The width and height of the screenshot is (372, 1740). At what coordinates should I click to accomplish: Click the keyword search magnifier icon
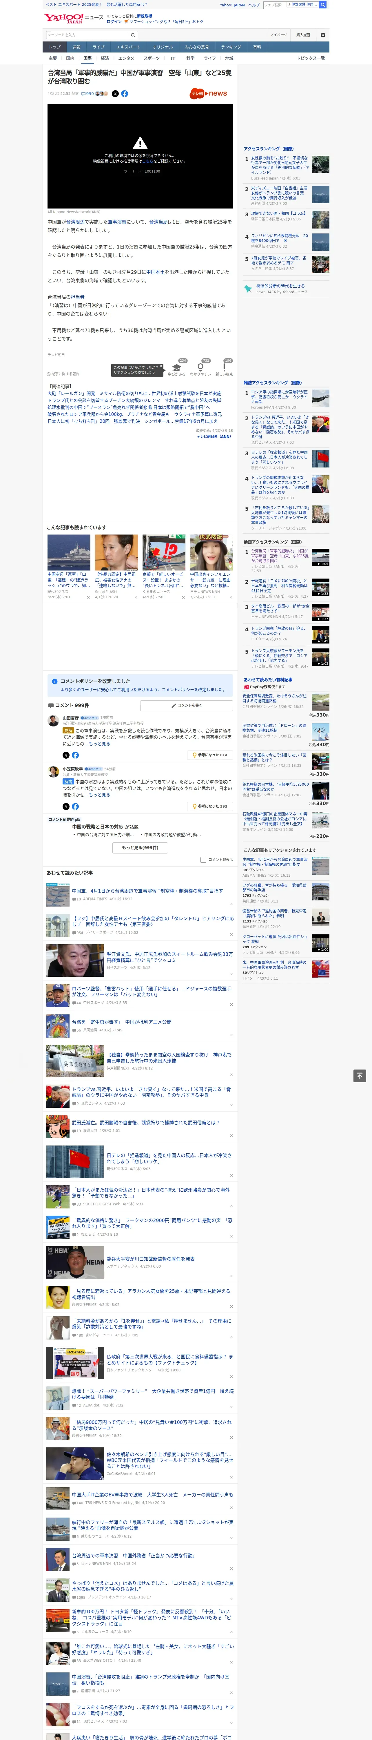tap(133, 35)
